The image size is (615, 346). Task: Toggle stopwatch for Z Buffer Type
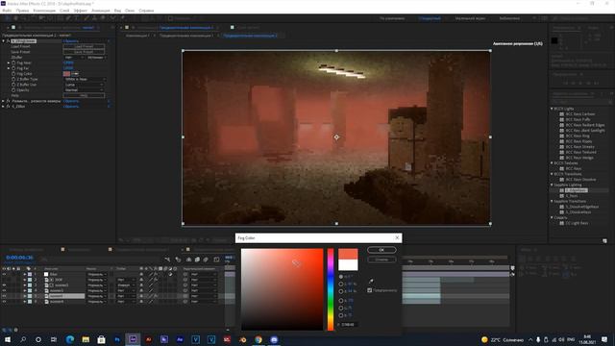[13, 79]
